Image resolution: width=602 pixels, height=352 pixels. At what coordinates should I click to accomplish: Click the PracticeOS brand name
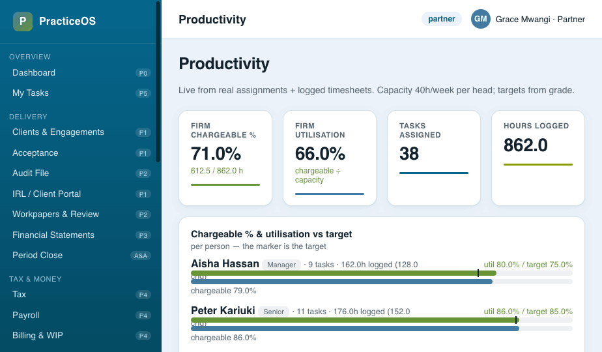tap(68, 21)
